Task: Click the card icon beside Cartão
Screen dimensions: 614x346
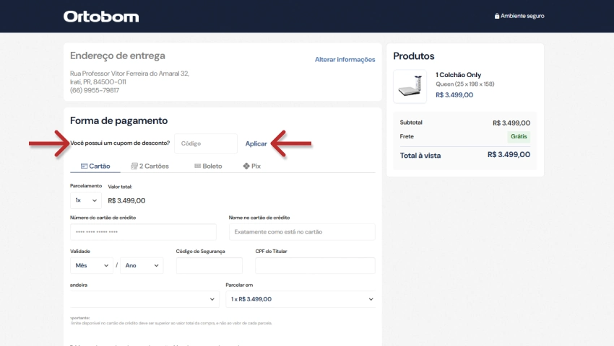Action: [84, 166]
